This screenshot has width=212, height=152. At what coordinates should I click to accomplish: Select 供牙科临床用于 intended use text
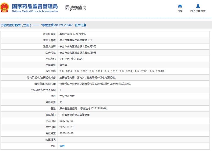click(95, 84)
